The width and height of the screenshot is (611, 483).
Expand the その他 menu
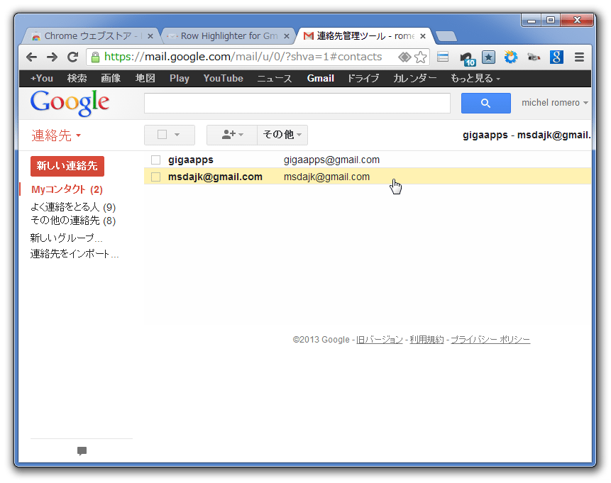click(282, 135)
